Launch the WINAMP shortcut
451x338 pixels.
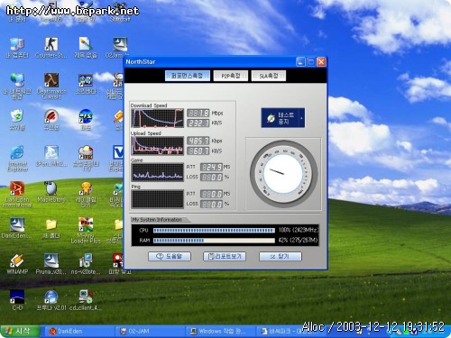pyautogui.click(x=17, y=264)
